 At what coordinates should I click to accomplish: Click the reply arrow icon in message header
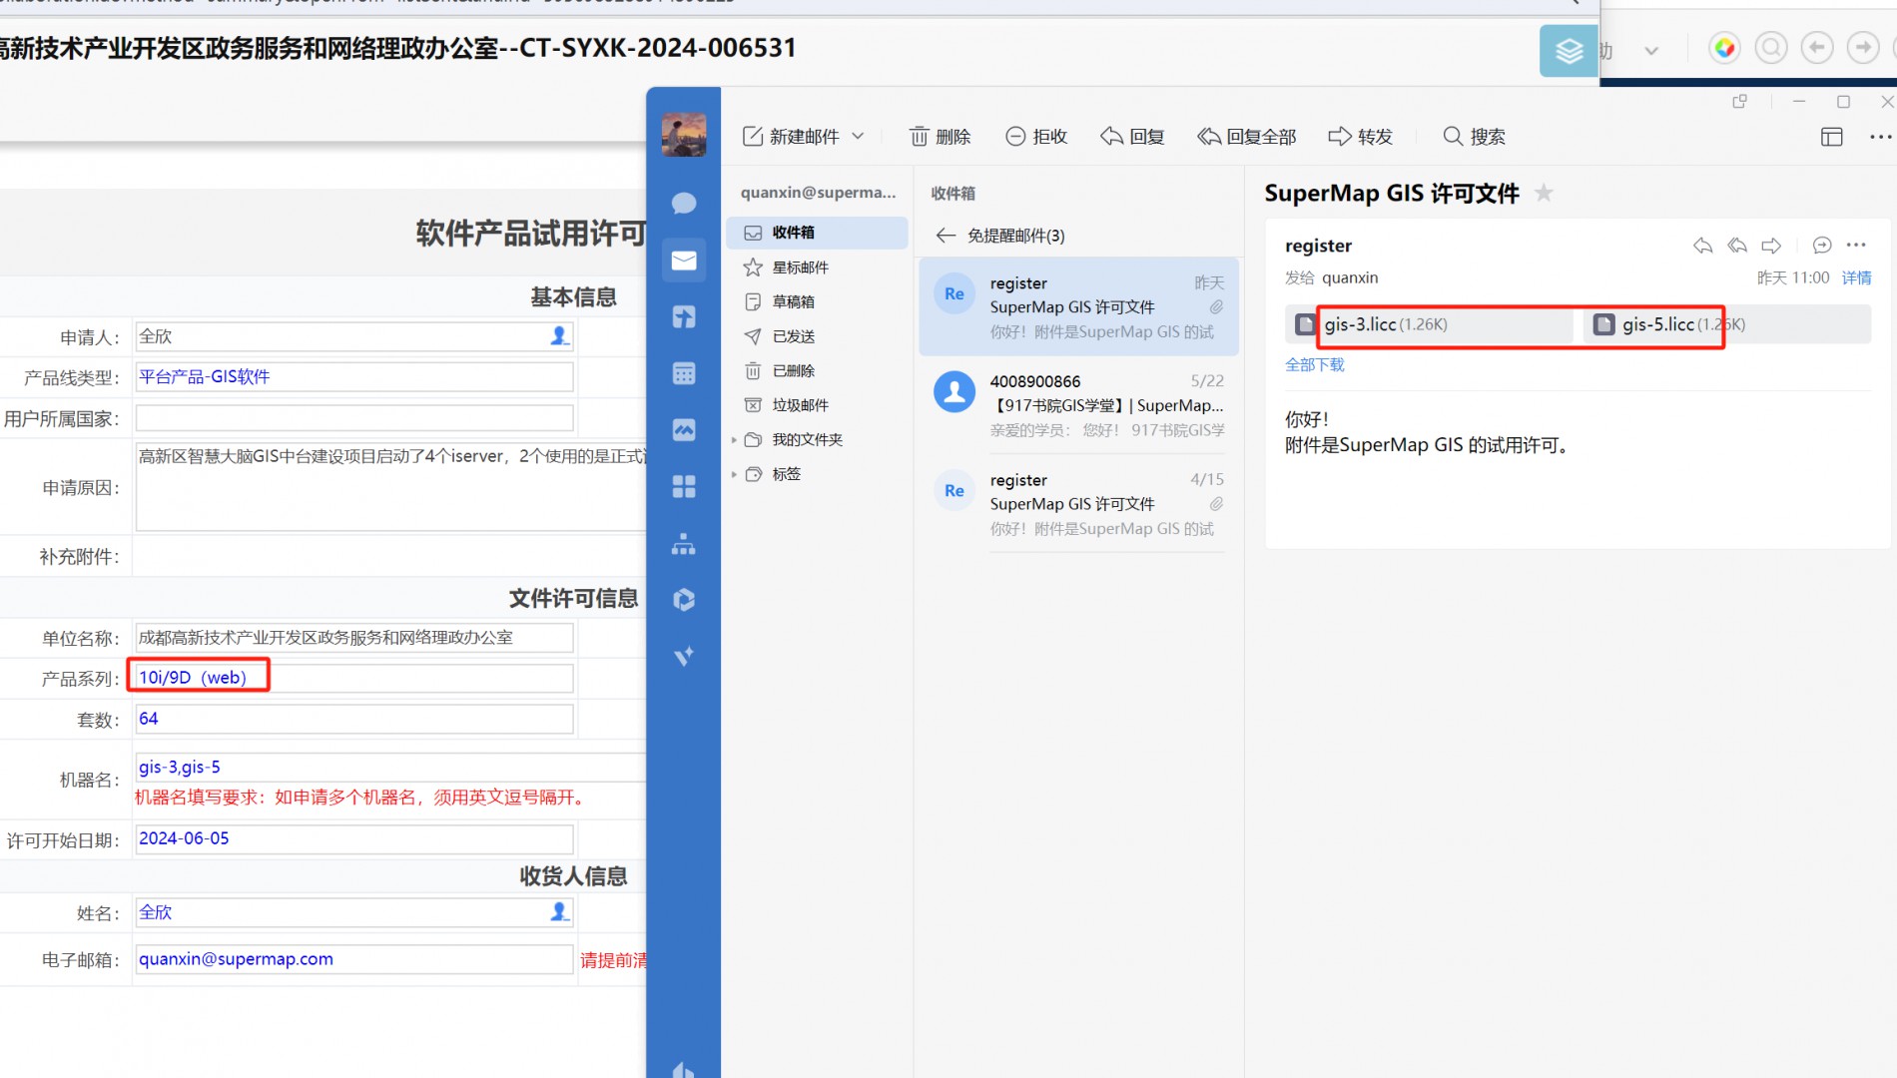(x=1703, y=246)
